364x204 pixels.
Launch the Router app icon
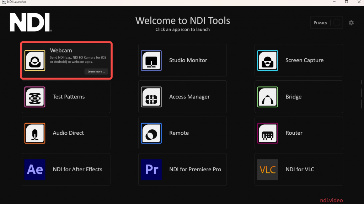coord(267,133)
